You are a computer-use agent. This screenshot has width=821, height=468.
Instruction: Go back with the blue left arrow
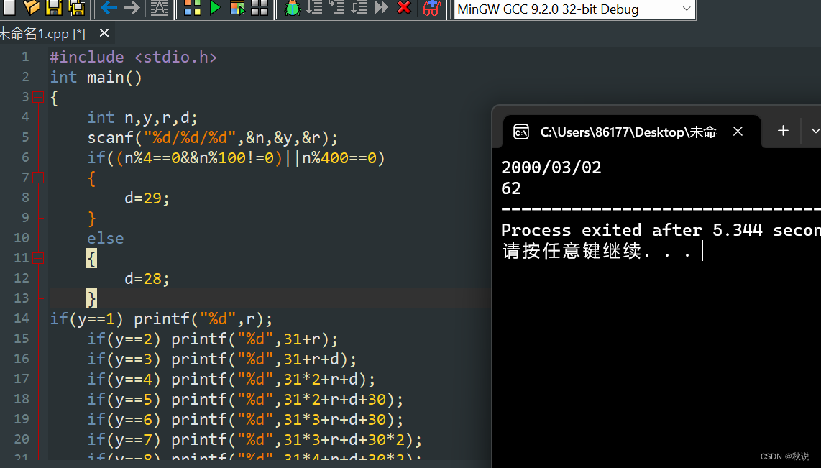[109, 8]
